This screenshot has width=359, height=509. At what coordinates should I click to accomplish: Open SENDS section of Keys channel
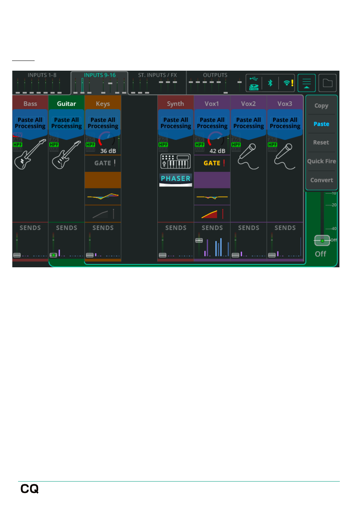[x=103, y=241]
